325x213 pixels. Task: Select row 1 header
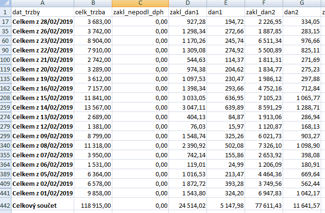coord(5,12)
